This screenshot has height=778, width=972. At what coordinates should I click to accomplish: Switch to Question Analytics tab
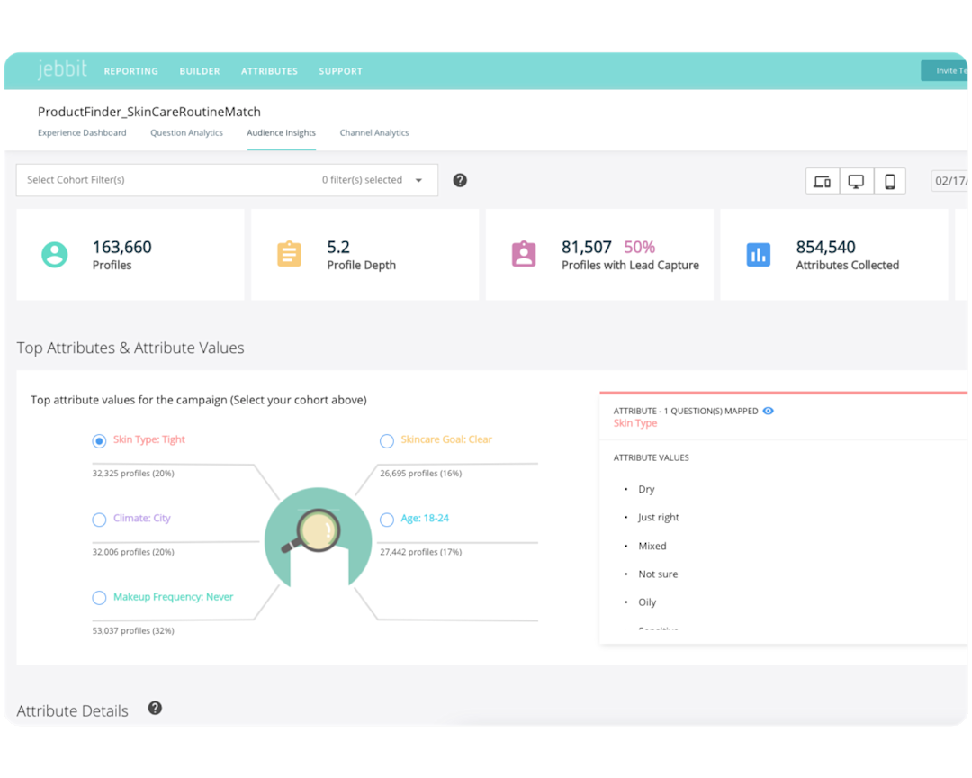tap(186, 132)
